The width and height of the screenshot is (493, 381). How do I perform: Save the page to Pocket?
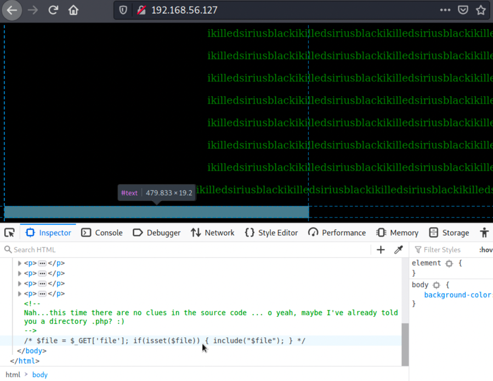pyautogui.click(x=463, y=10)
